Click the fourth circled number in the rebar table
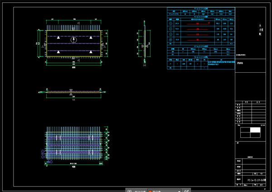 click(170, 40)
